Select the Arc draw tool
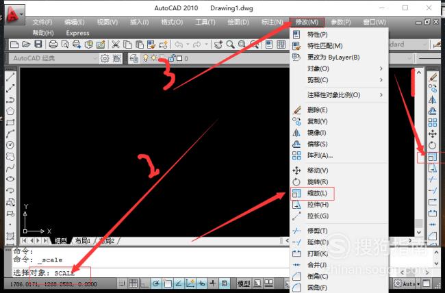Viewport: 445px width, 293px height. pyautogui.click(x=10, y=133)
